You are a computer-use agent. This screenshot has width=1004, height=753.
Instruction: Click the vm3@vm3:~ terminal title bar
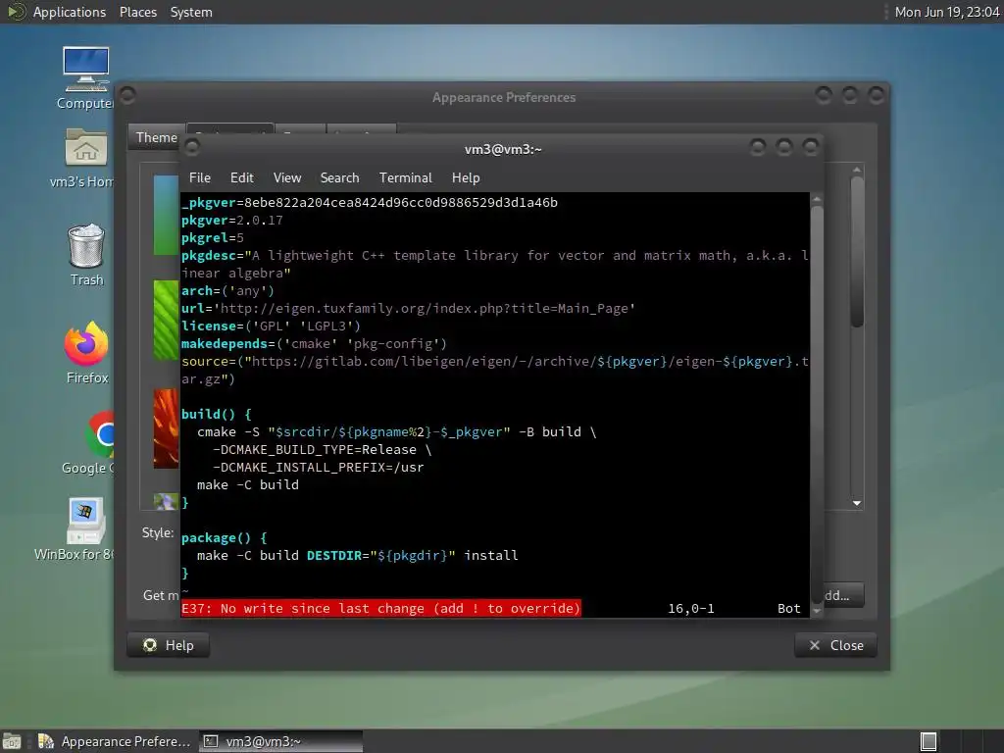click(x=503, y=149)
